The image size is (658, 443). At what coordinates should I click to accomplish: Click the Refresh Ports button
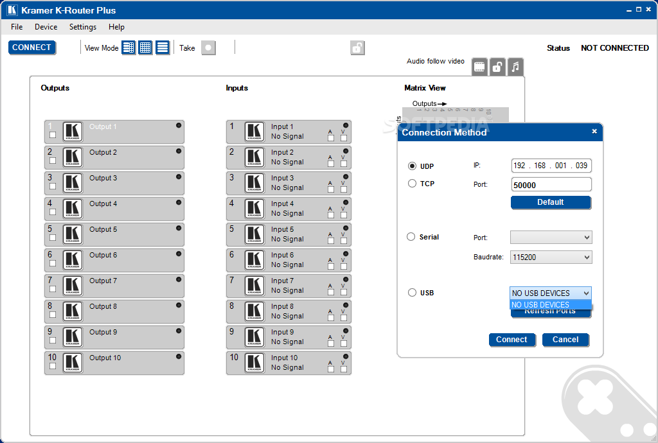coord(551,313)
